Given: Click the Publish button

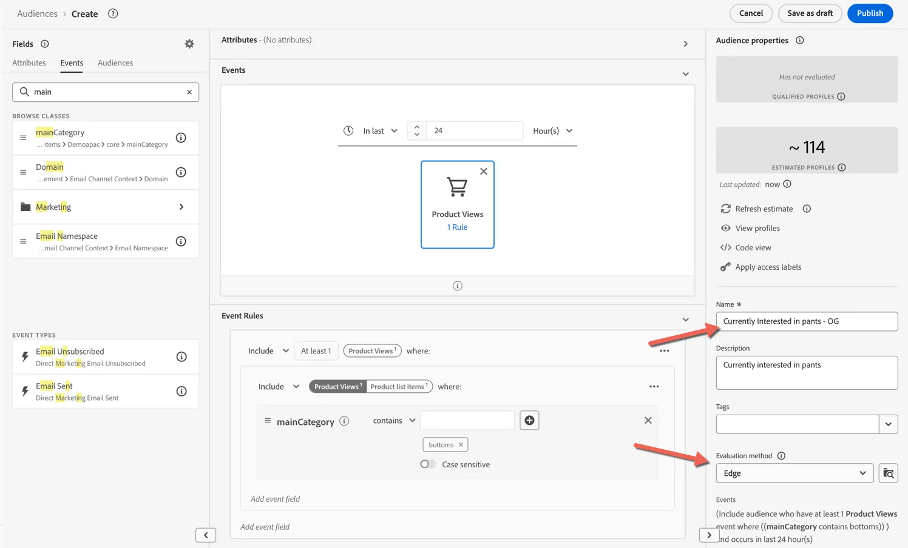Looking at the screenshot, I should 870,13.
